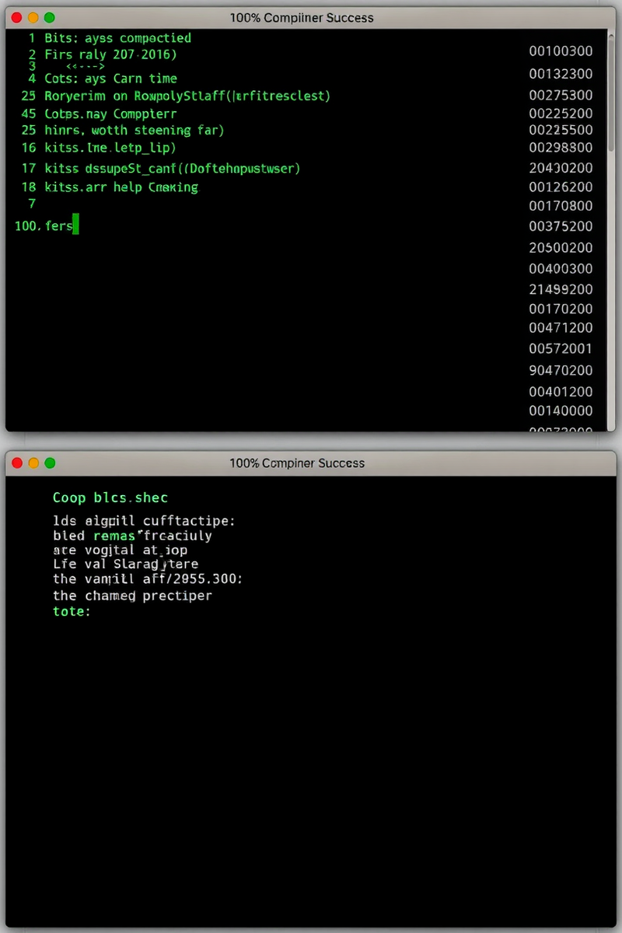Close the window containing 'Coop blcs.shec'
622x933 pixels.
pos(16,463)
